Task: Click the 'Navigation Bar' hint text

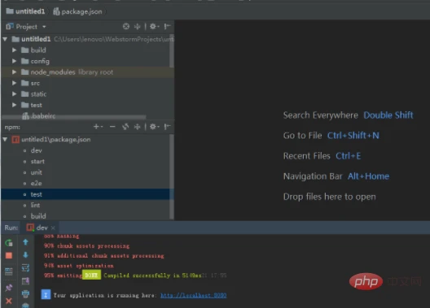Action: point(313,176)
